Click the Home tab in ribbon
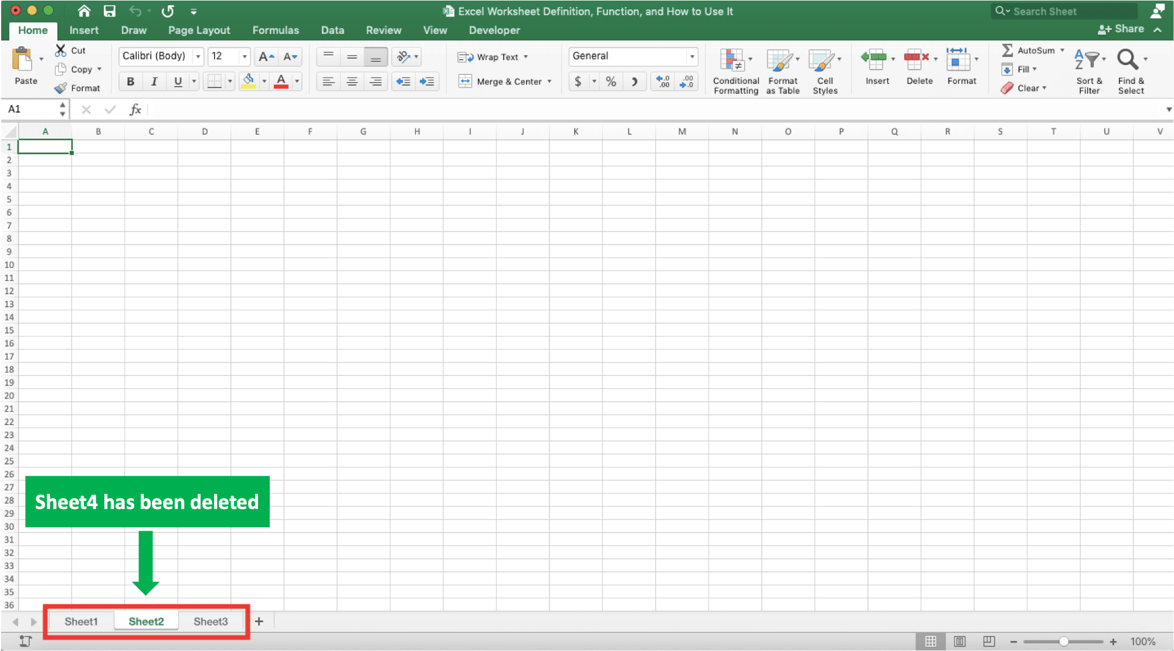This screenshot has width=1174, height=651. coord(32,30)
